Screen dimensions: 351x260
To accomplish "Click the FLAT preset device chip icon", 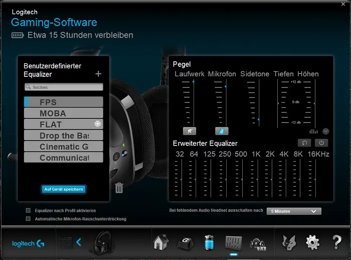I will coord(98,123).
